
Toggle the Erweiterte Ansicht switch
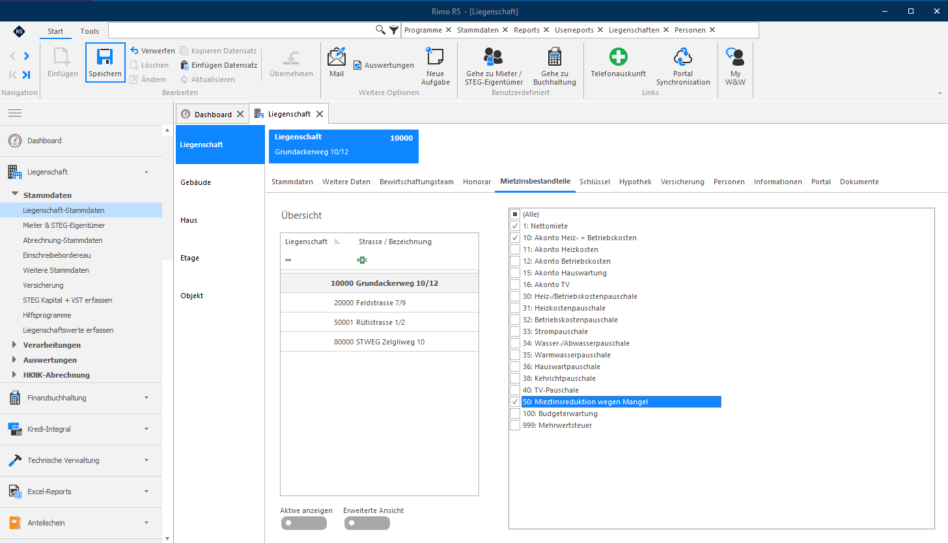point(367,523)
